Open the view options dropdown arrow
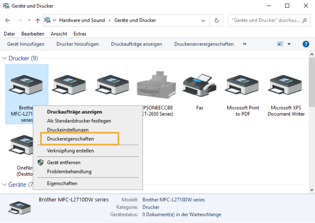 tap(289, 44)
